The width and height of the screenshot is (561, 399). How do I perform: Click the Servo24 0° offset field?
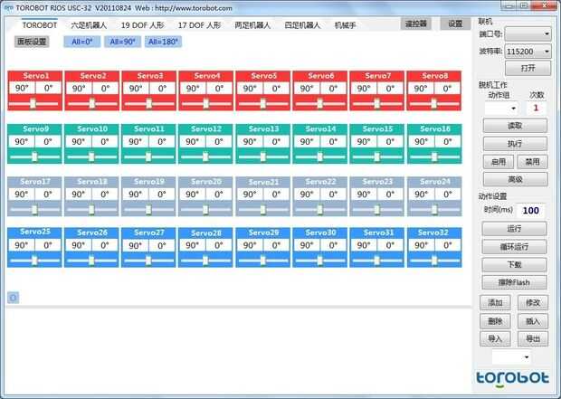447,194
